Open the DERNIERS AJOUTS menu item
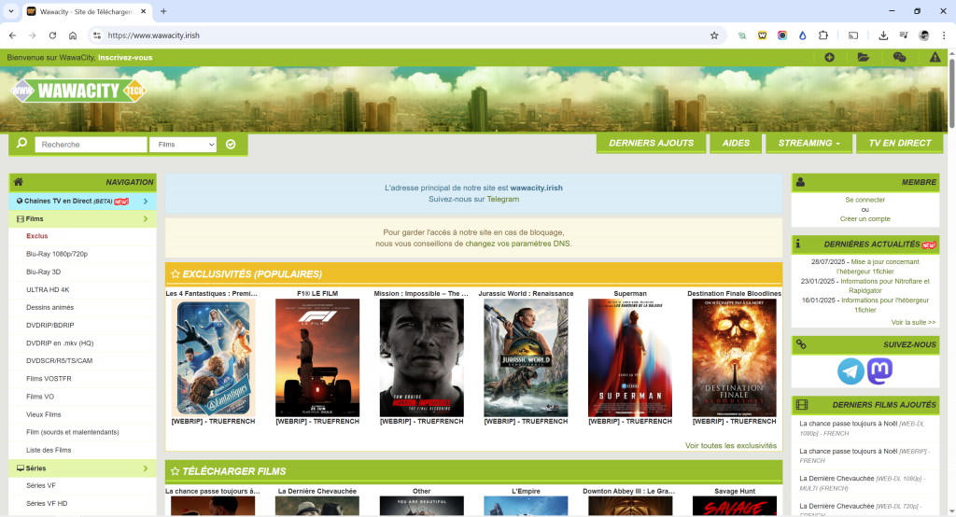Screen dimensions: 956x517 pyautogui.click(x=651, y=143)
